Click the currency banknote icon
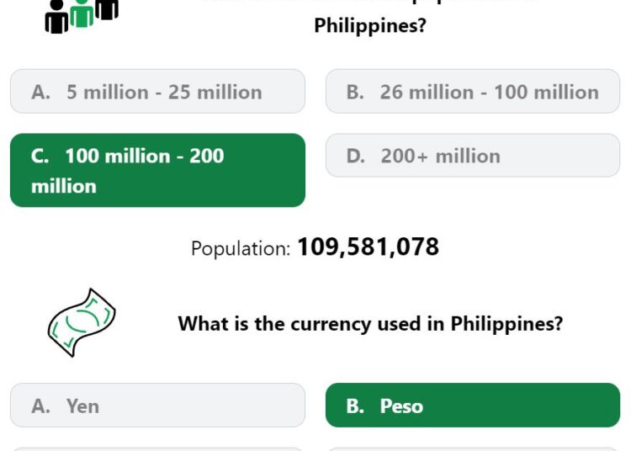 coord(82,322)
